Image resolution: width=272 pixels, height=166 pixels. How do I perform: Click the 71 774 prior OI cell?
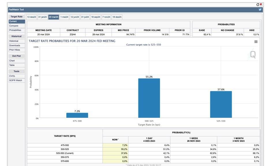click(179, 35)
